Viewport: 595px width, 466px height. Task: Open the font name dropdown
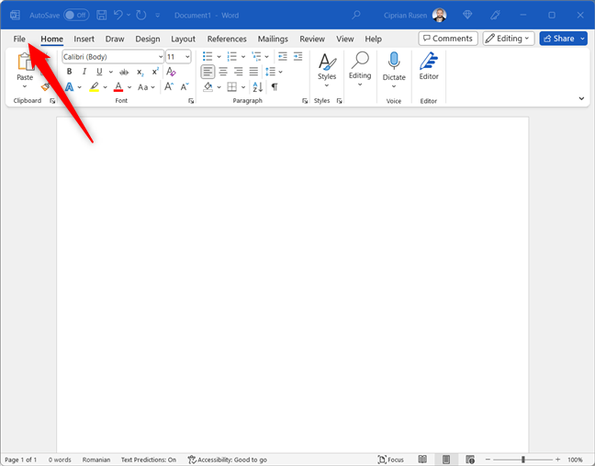[161, 57]
